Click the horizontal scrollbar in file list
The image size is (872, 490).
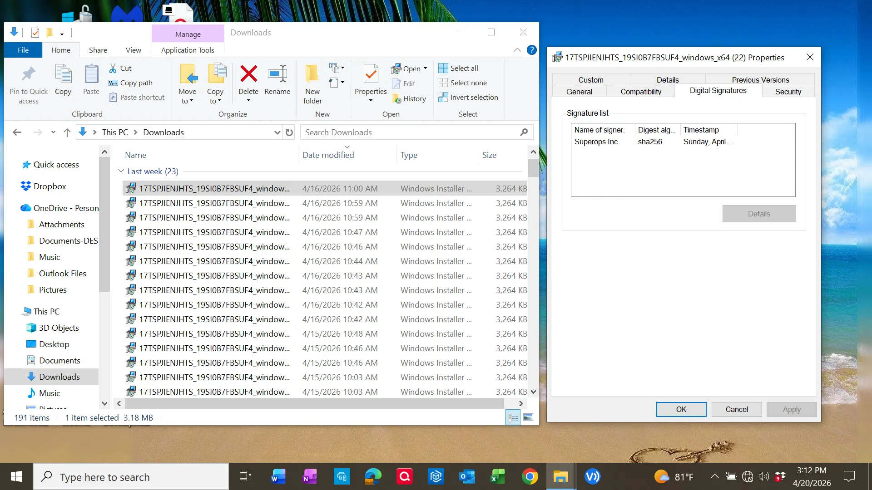313,403
